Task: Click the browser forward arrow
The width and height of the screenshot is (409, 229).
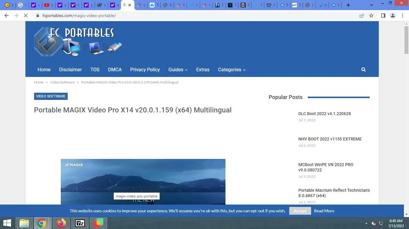Action: point(16,16)
